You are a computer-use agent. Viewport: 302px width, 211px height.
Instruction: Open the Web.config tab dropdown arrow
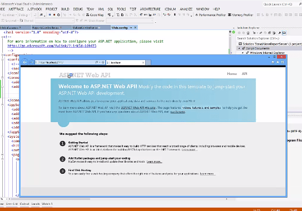(131, 28)
